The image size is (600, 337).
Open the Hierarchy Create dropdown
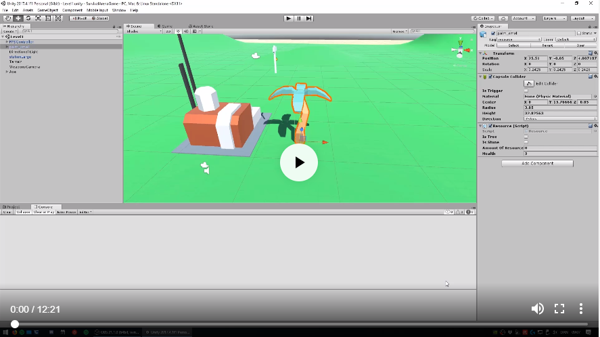[9, 31]
